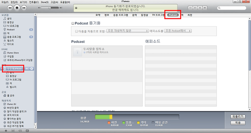Show the artwork viewer button

coord(27,131)
